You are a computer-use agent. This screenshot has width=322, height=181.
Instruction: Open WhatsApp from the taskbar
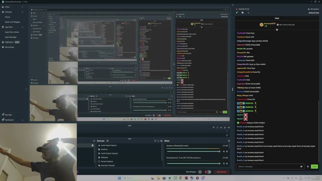point(175,178)
